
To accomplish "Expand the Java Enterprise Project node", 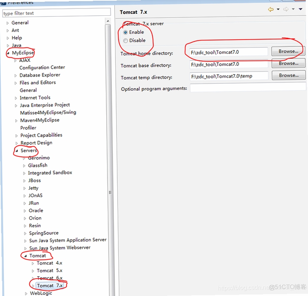I will pyautogui.click(x=16, y=106).
